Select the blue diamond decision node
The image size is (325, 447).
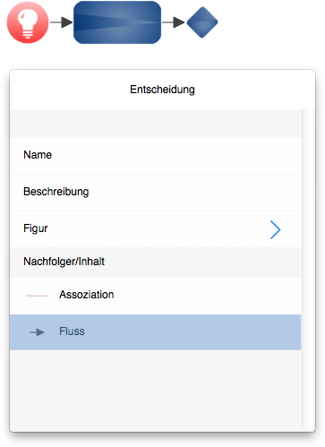(202, 22)
